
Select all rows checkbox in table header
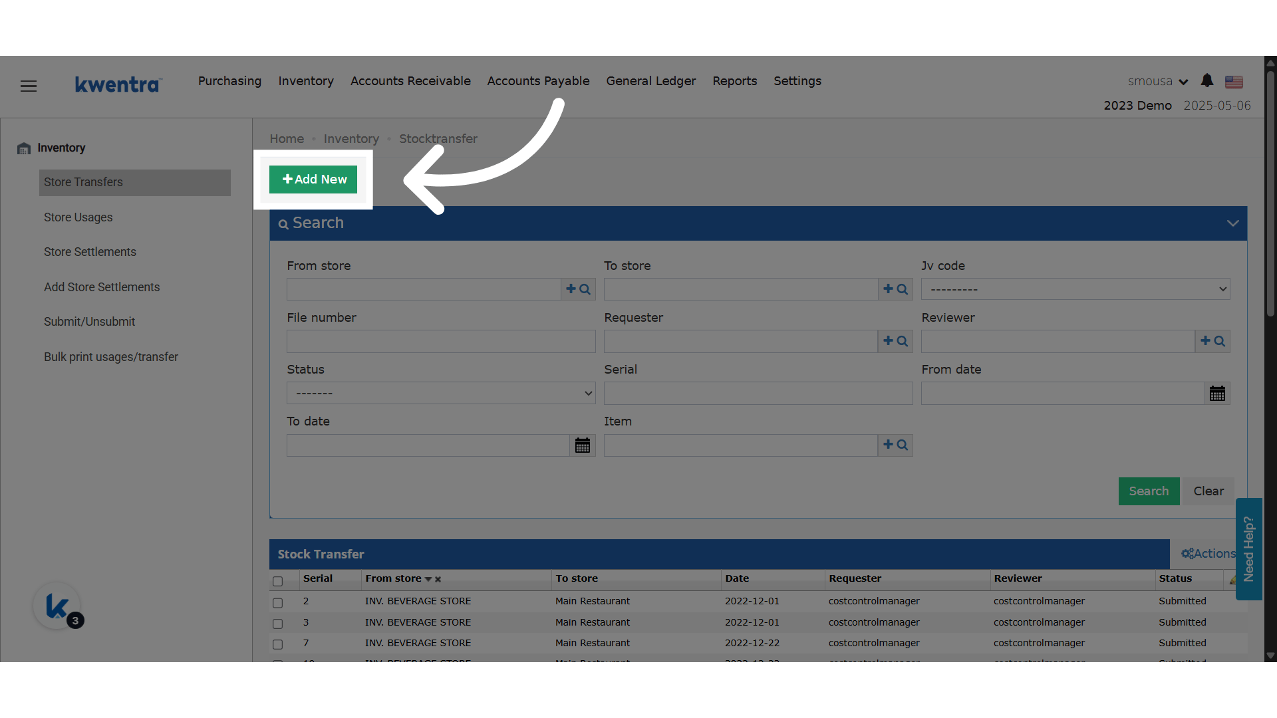coord(278,581)
